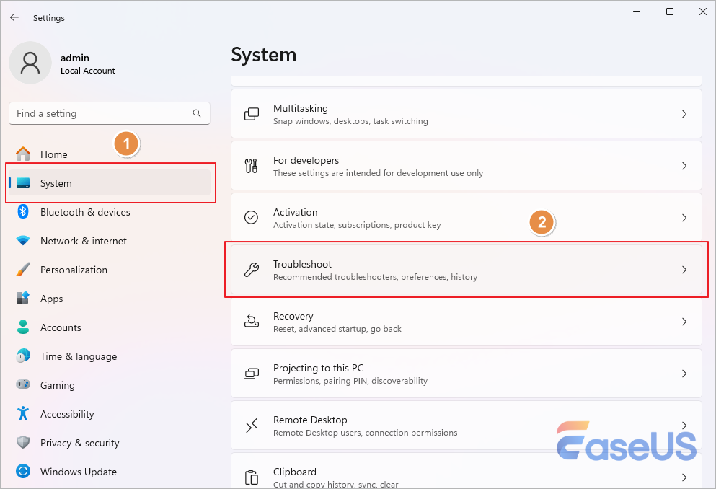Viewport: 716px width, 489px height.
Task: Click the Privacy & security shield icon
Action: [23, 443]
